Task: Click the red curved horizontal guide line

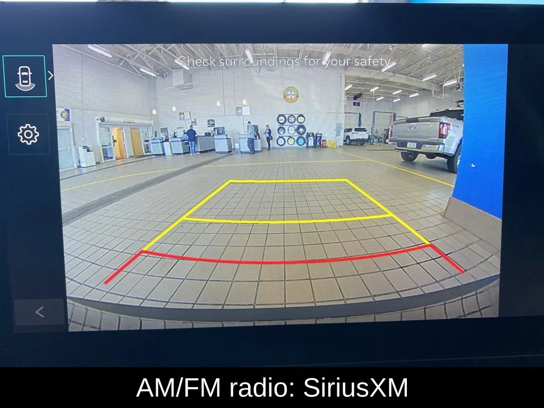Action: point(286,257)
